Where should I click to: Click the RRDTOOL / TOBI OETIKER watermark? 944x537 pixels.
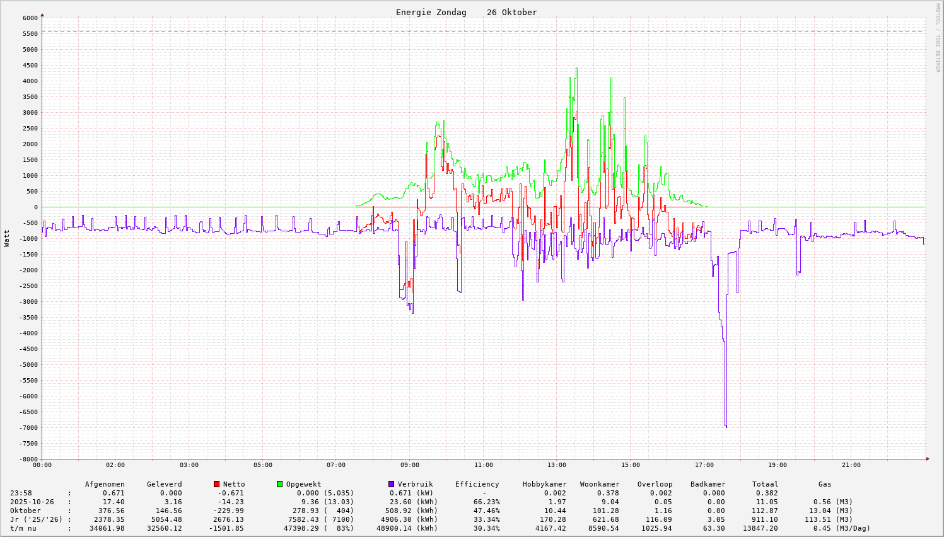click(x=938, y=37)
